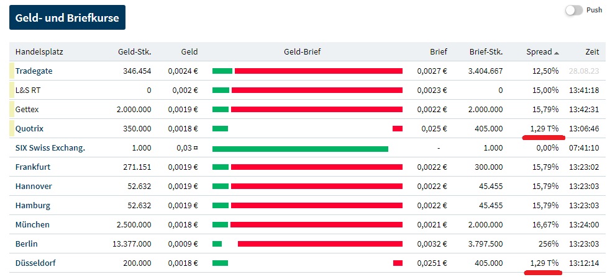
Task: Toggle the Push switch
Action: point(574,11)
